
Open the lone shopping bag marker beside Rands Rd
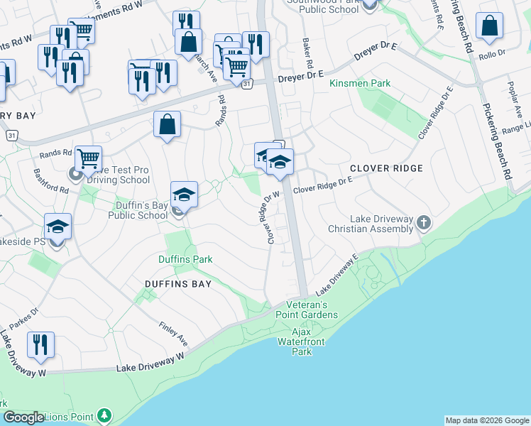pyautogui.click(x=167, y=126)
